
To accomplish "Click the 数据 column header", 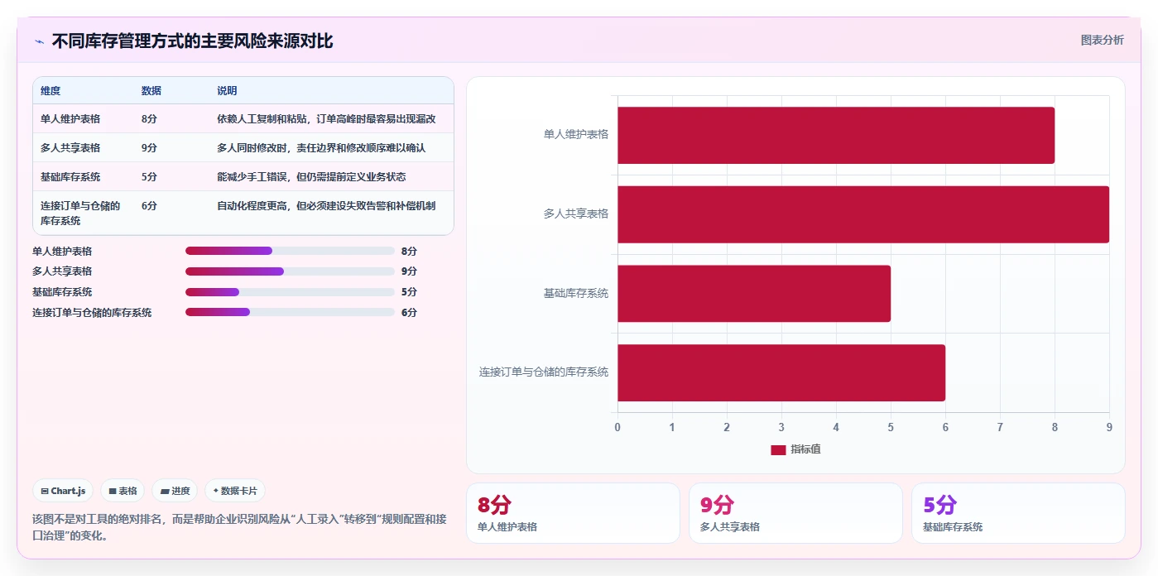I will click(151, 91).
